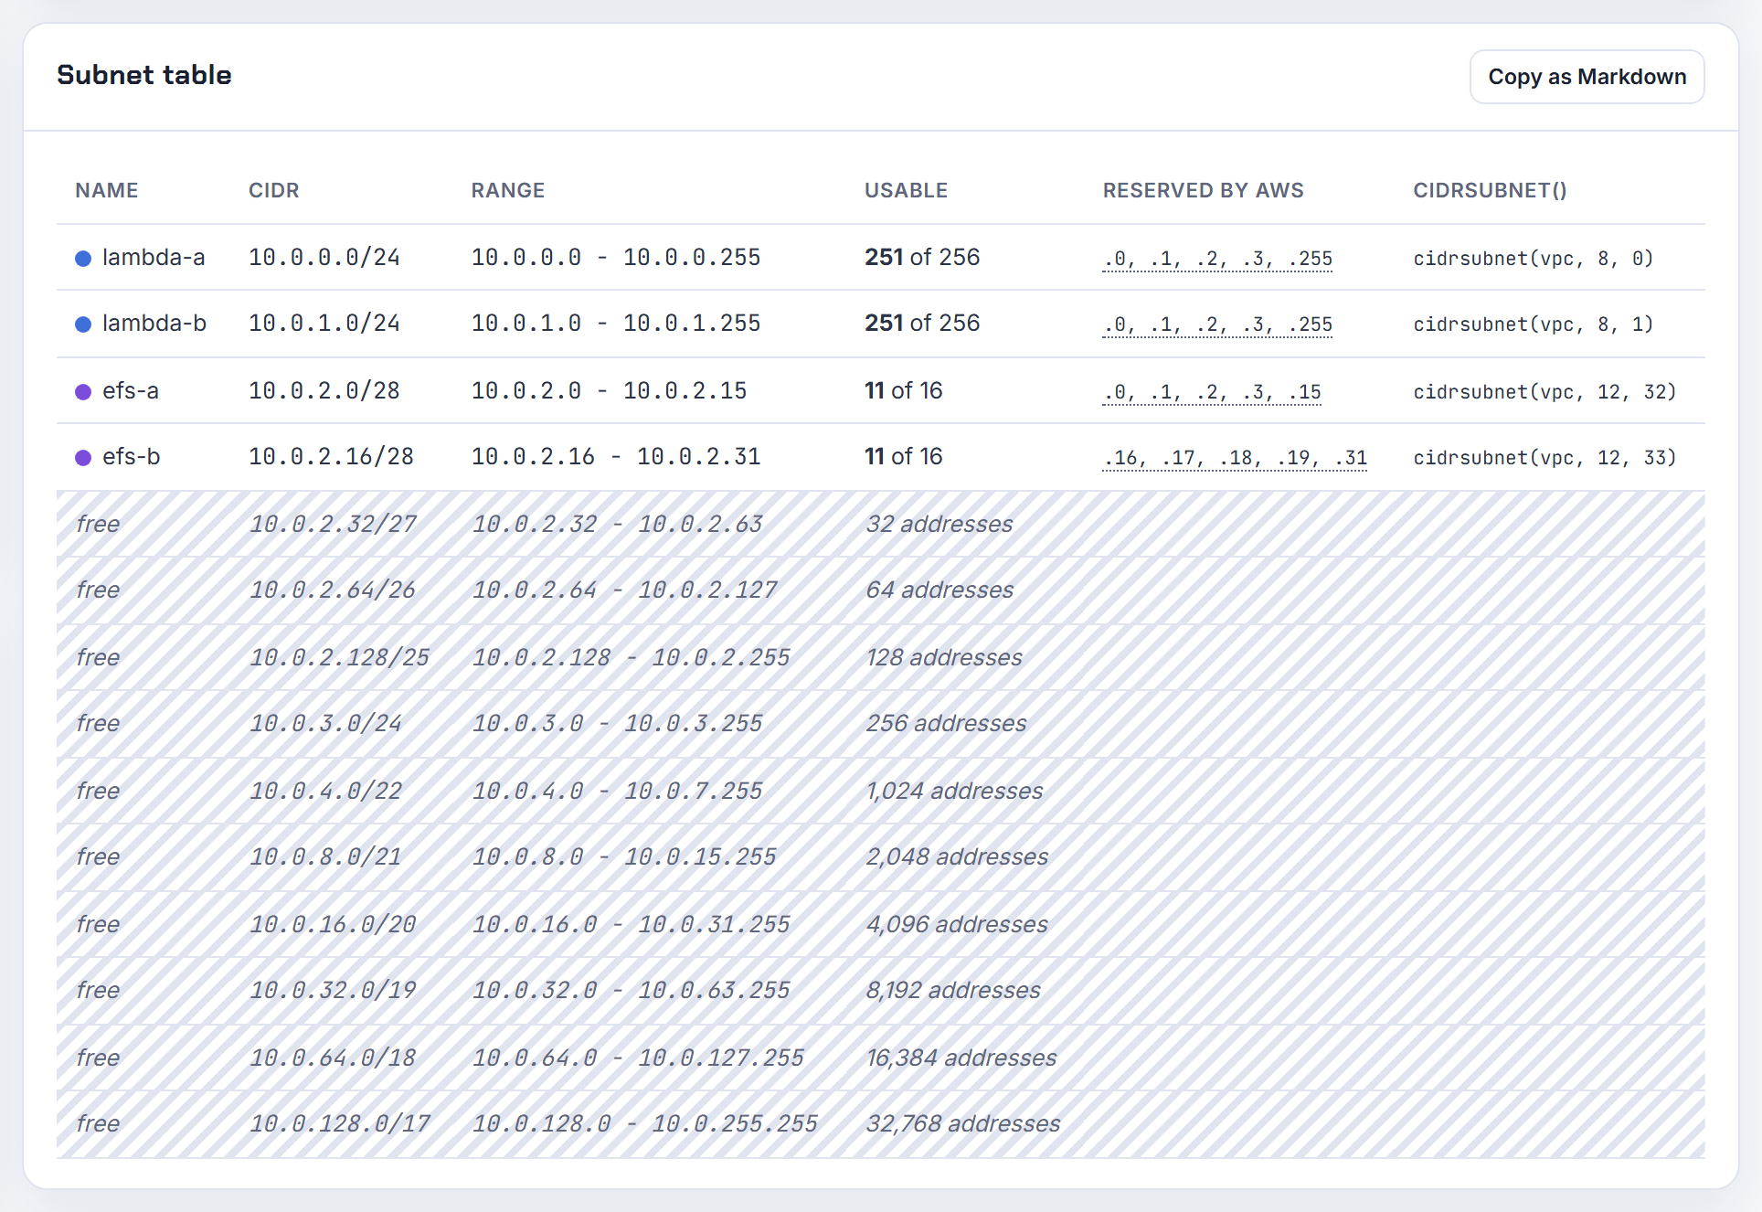Click free block 10.0.8.0/21

coord(881,857)
